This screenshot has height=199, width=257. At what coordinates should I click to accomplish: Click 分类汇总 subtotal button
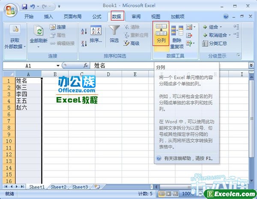[215, 43]
